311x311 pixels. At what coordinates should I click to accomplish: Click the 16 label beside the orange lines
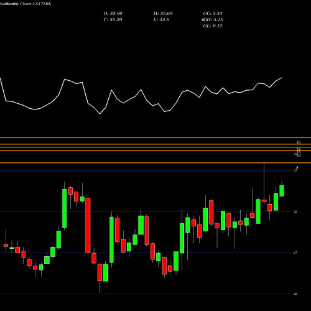point(299,142)
